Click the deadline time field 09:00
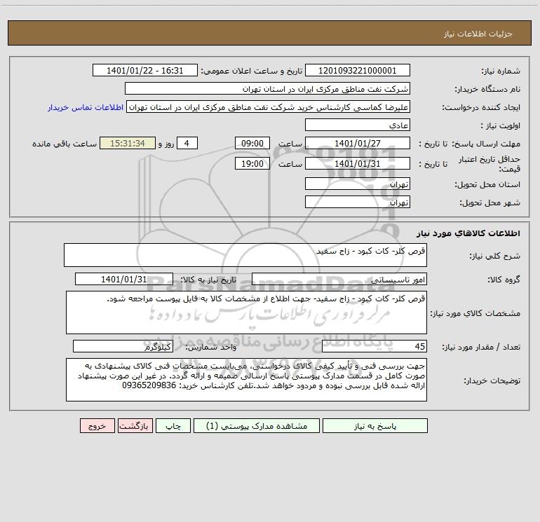 (252, 143)
